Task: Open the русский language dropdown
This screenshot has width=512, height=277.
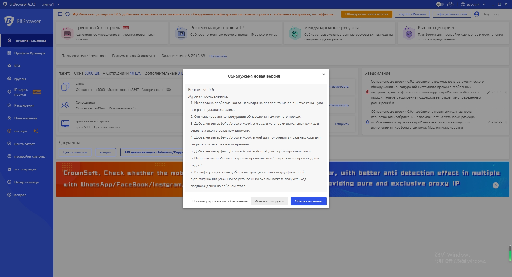Action: 476,4
